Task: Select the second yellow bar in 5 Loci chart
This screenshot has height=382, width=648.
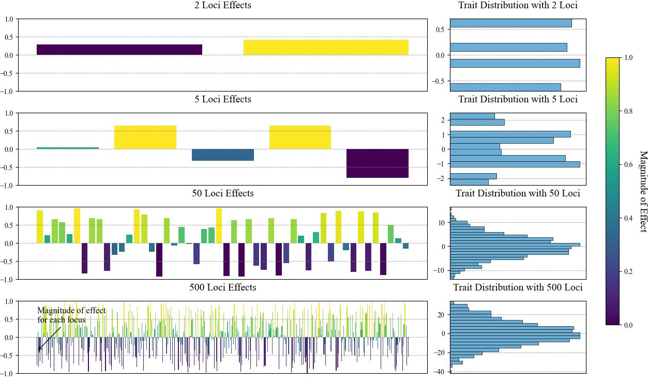Action: 300,137
